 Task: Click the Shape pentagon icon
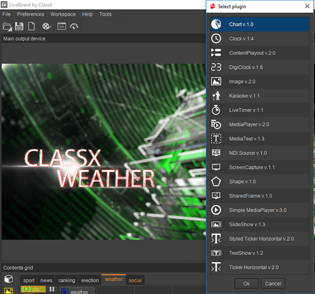coord(216,181)
